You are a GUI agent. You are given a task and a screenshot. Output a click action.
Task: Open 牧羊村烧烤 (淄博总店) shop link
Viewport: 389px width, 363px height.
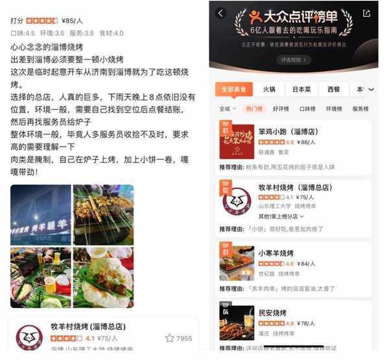(88, 327)
